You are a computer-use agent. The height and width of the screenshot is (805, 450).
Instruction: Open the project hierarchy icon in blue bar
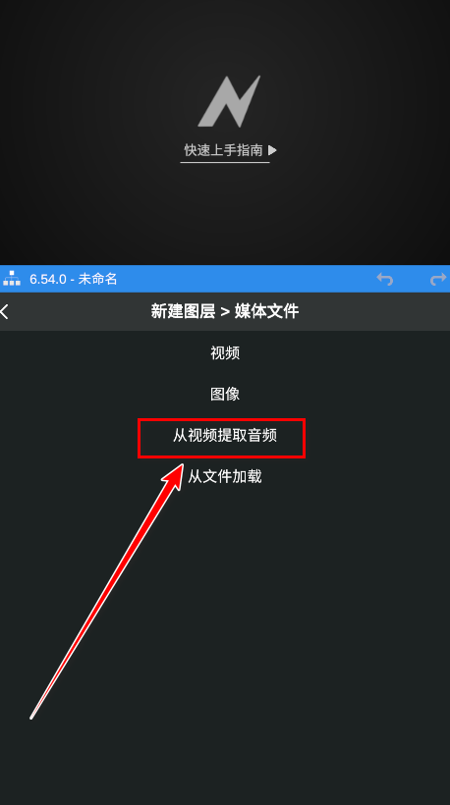point(12,279)
